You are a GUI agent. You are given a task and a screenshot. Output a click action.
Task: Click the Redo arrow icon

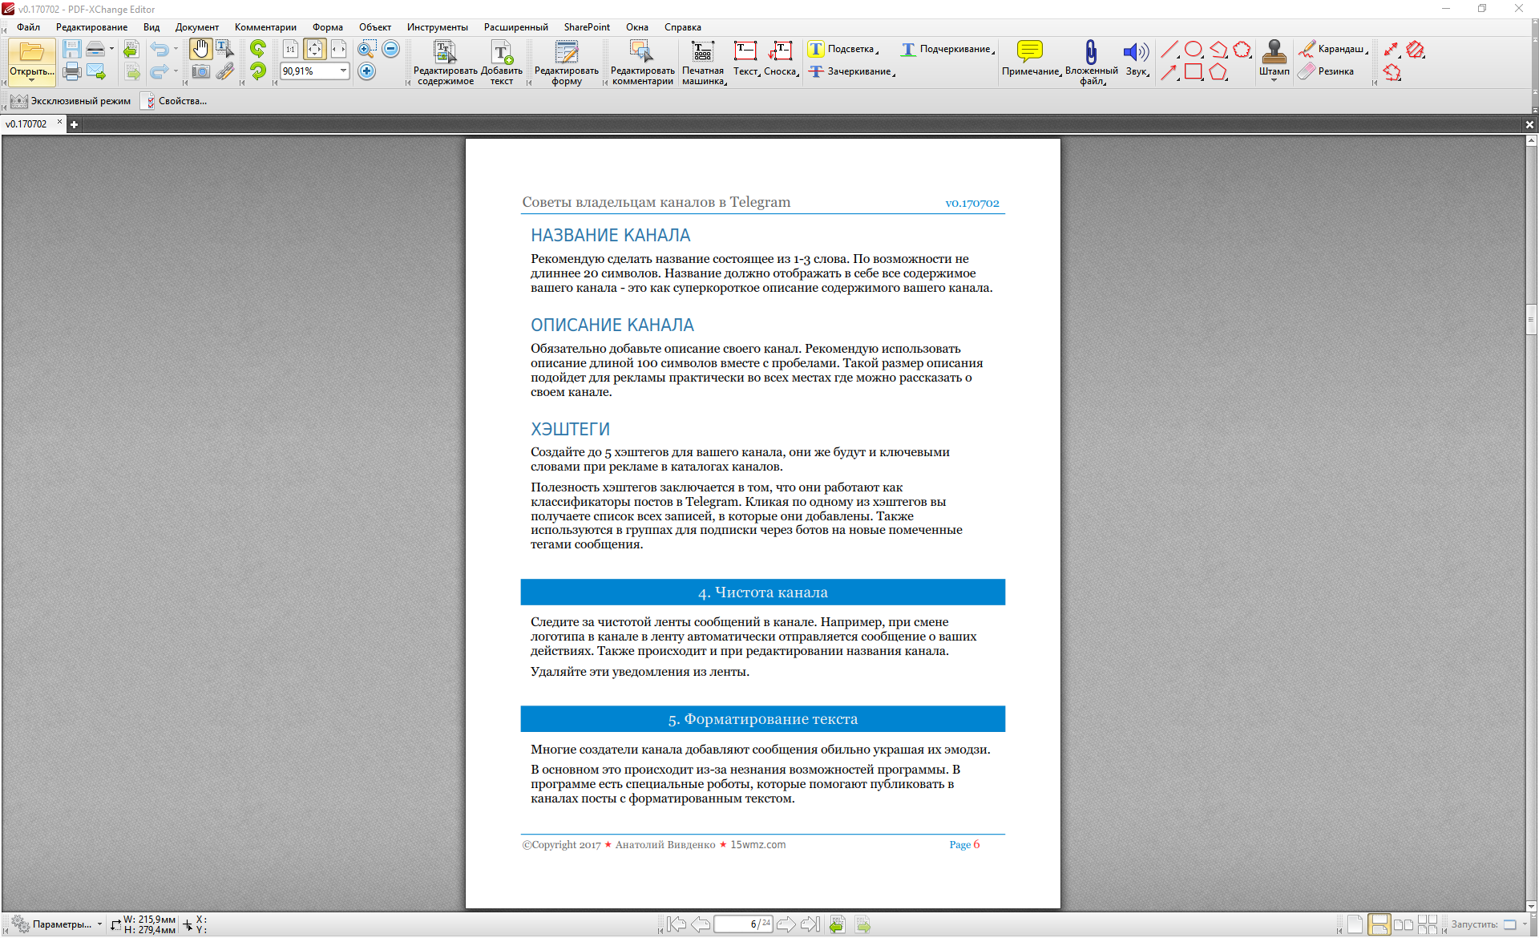coord(160,71)
